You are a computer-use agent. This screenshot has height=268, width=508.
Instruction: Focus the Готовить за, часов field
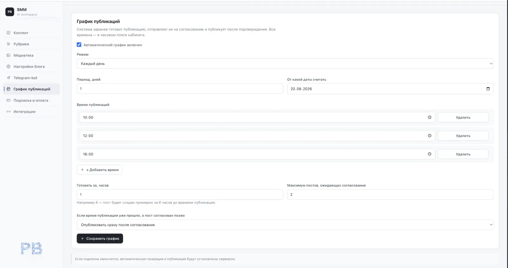(x=180, y=195)
